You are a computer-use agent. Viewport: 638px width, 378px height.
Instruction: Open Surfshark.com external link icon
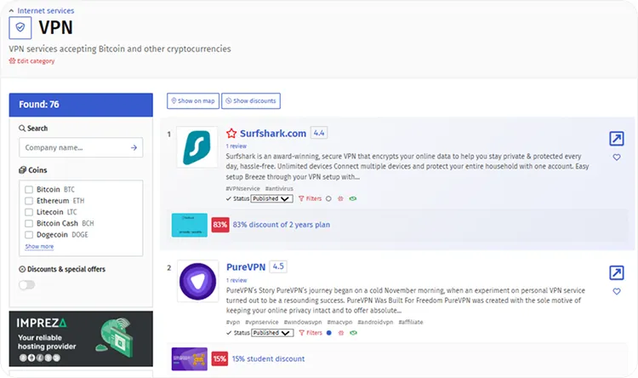point(617,139)
